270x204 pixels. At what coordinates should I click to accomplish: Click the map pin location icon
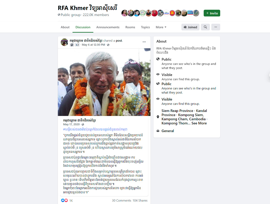coord(158,117)
